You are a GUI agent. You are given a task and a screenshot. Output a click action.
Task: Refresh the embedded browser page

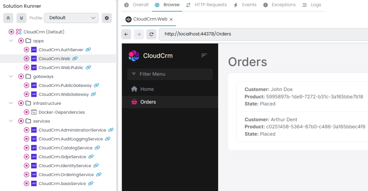point(151,34)
